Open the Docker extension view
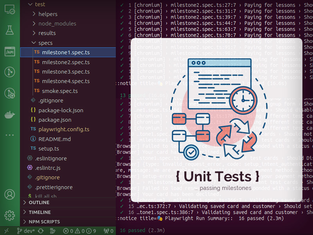 pos(9,115)
